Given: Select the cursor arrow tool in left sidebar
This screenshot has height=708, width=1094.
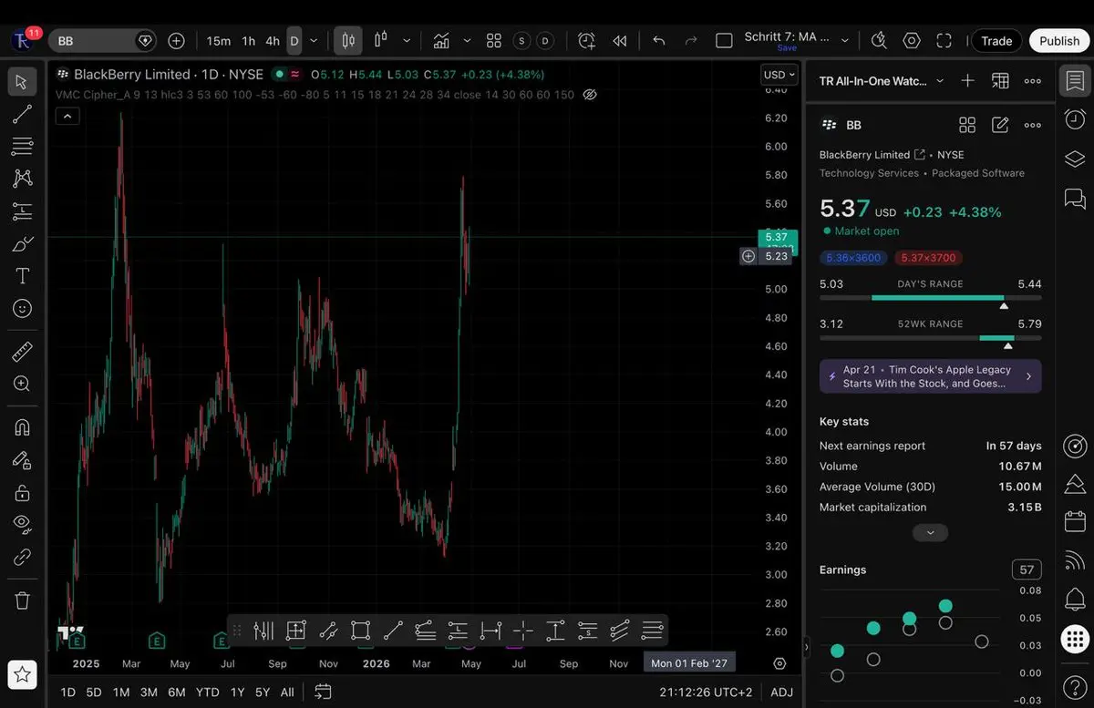Looking at the screenshot, I should point(23,82).
